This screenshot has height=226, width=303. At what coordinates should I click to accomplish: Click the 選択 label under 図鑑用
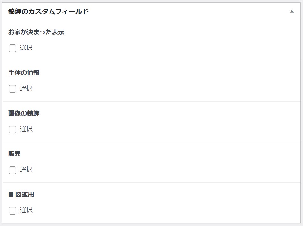click(x=26, y=210)
